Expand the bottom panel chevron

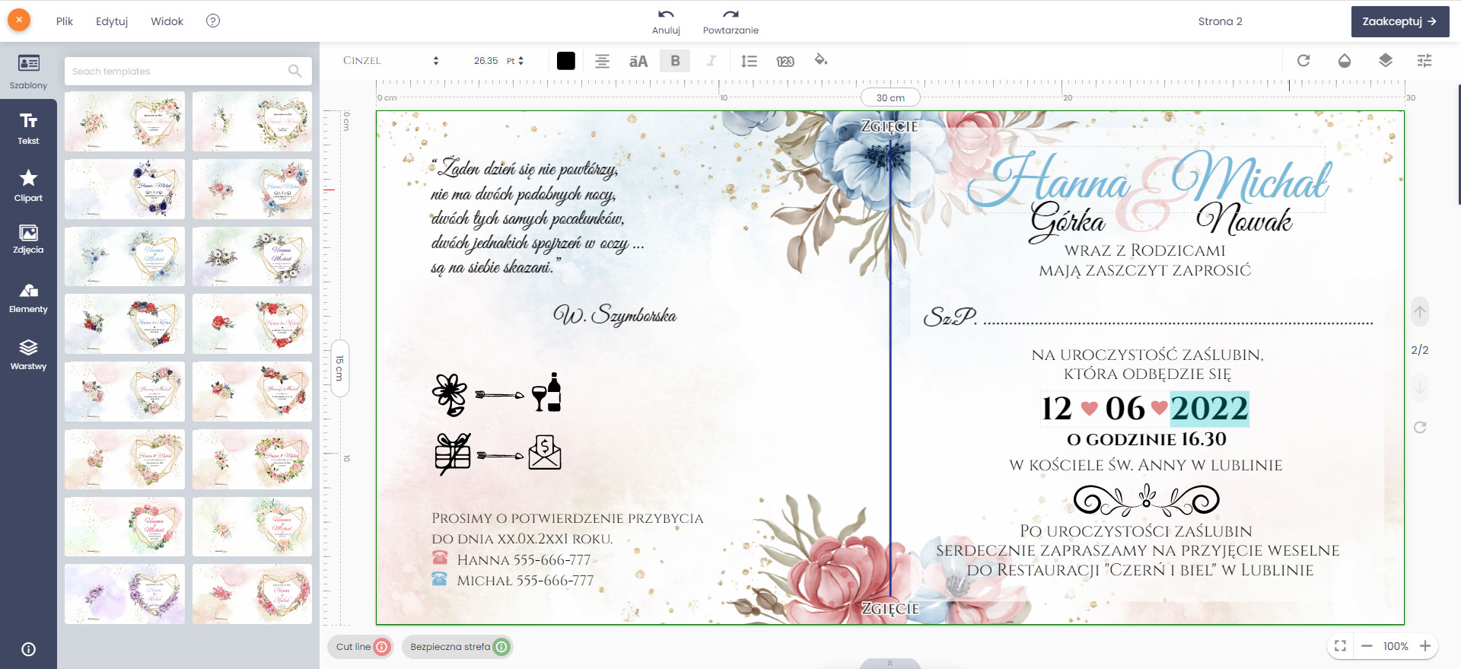890,664
